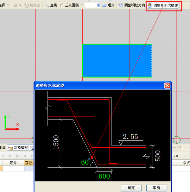This screenshot has width=190, height=192.
Task: Expand the 三点画弧 dropdown arrow
Action: point(82,5)
